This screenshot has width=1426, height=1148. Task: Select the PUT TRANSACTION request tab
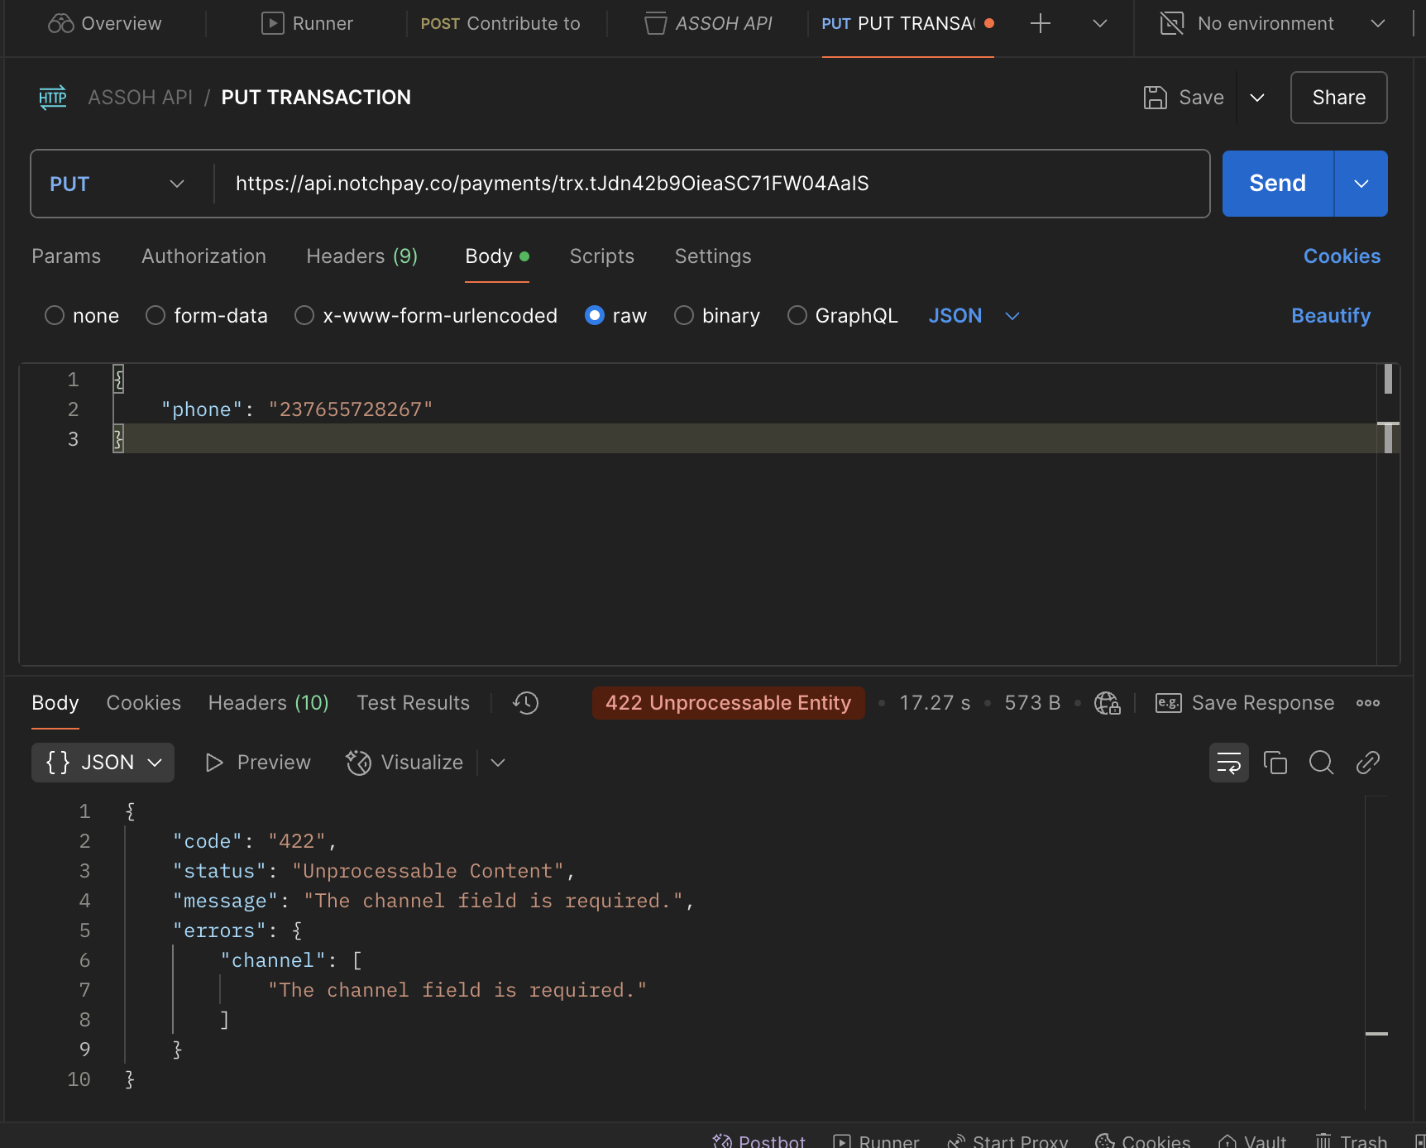tap(907, 23)
